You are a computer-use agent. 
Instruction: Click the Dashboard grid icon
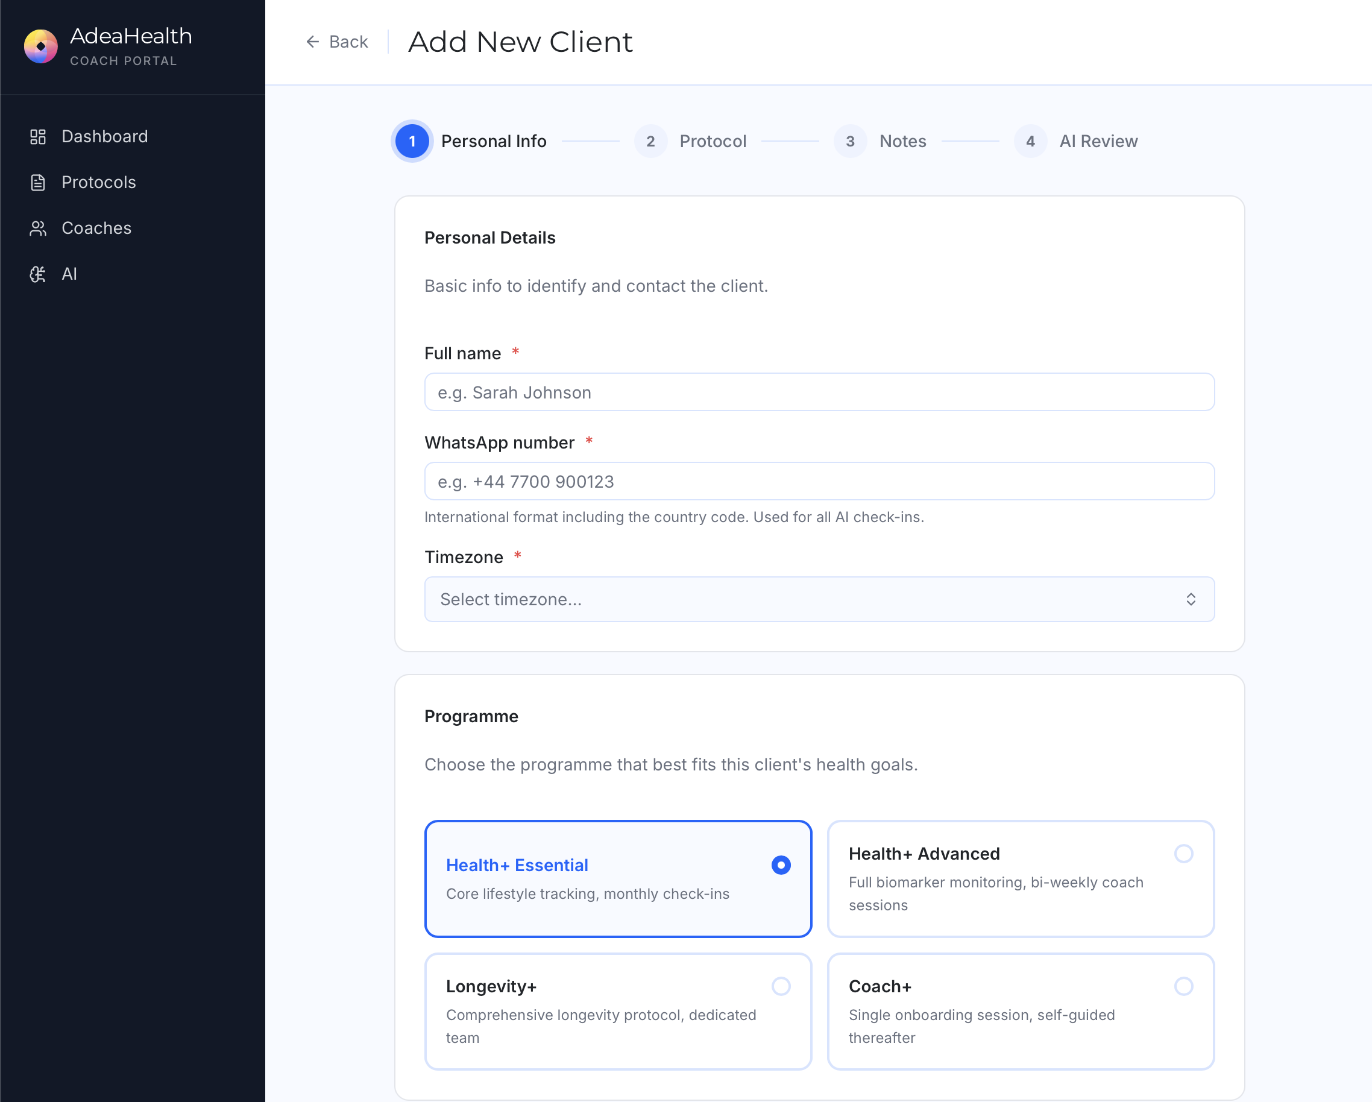coord(38,137)
